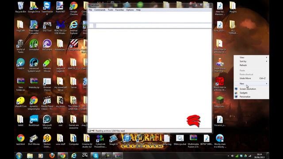Select Undo Move in context menu
The image size is (283, 159).
coord(251,78)
